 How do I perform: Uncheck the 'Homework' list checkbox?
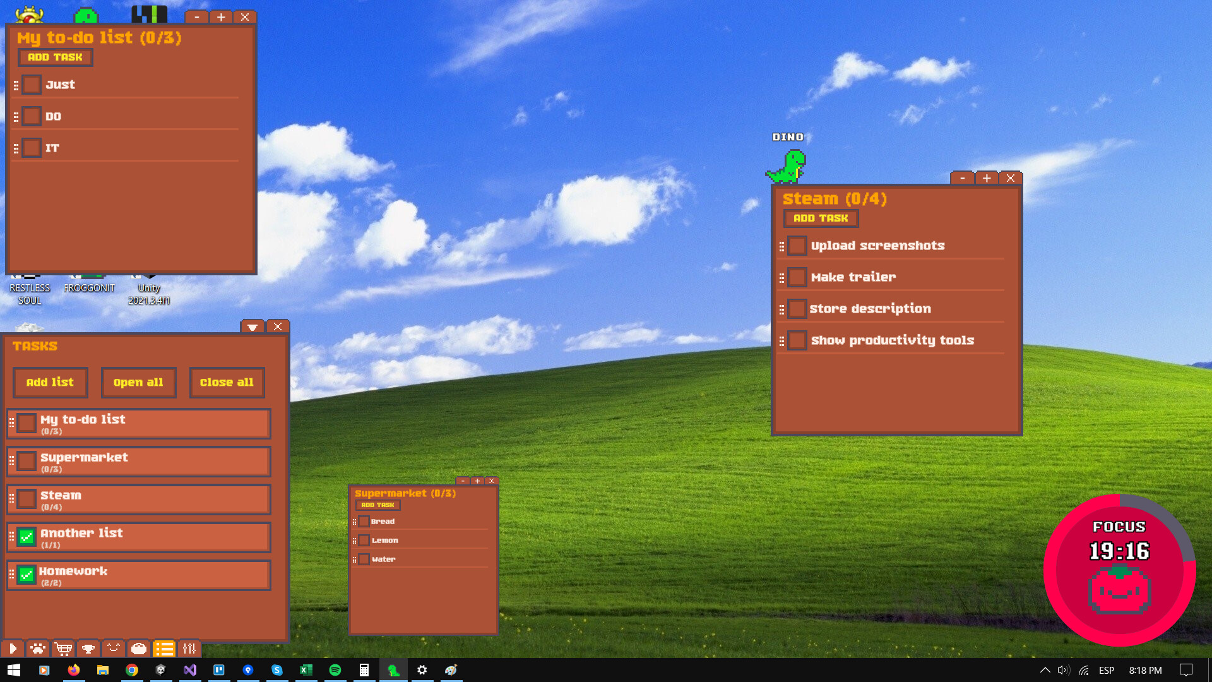click(27, 575)
